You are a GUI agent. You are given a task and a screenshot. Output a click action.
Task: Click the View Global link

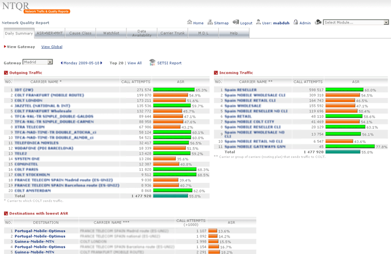tap(51, 47)
